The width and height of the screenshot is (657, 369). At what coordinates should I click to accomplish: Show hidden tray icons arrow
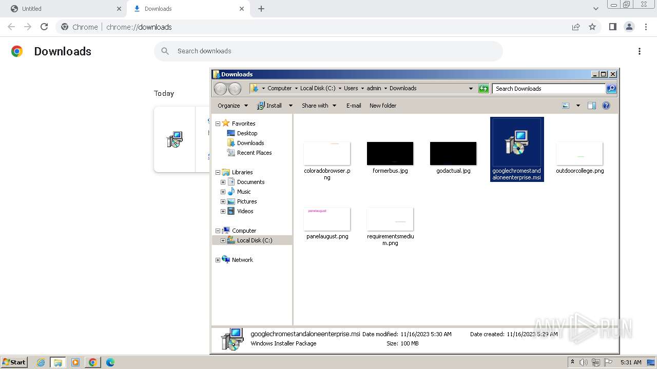pos(572,362)
